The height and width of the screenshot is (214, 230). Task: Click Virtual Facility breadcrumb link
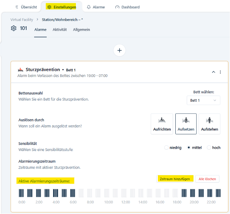(22, 19)
